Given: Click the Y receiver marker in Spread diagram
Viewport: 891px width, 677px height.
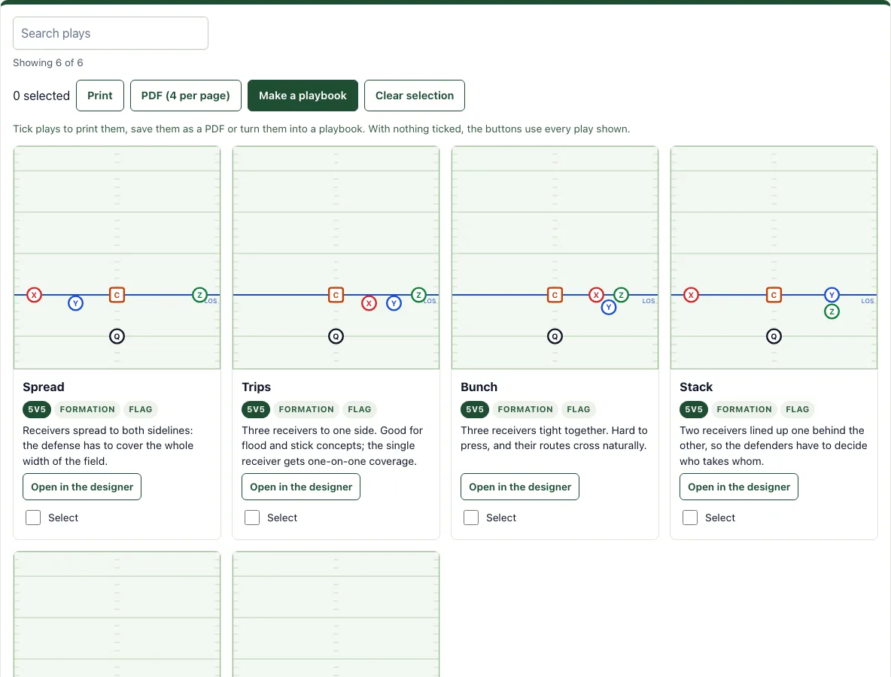Looking at the screenshot, I should (x=75, y=303).
